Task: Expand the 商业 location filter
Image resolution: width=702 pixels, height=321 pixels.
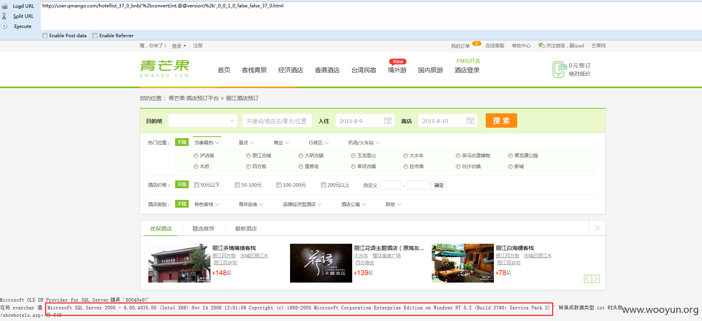Action: pos(281,143)
